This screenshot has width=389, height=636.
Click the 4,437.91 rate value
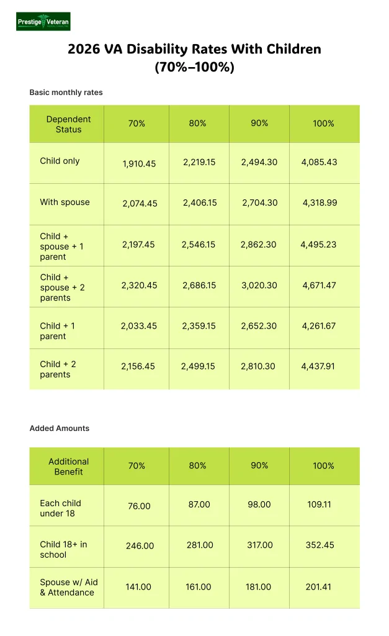point(318,366)
